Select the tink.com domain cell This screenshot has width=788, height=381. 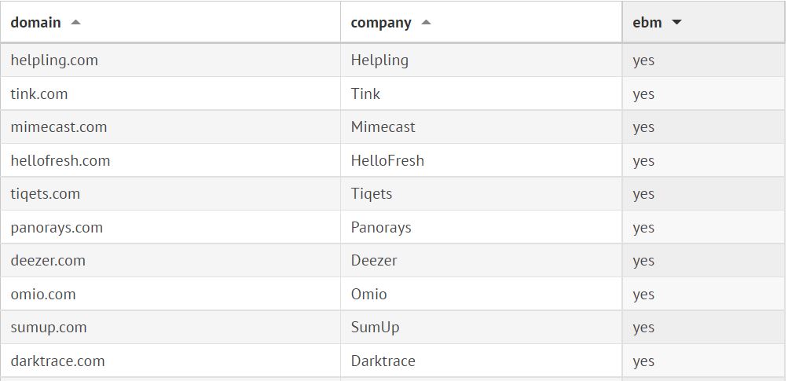39,94
